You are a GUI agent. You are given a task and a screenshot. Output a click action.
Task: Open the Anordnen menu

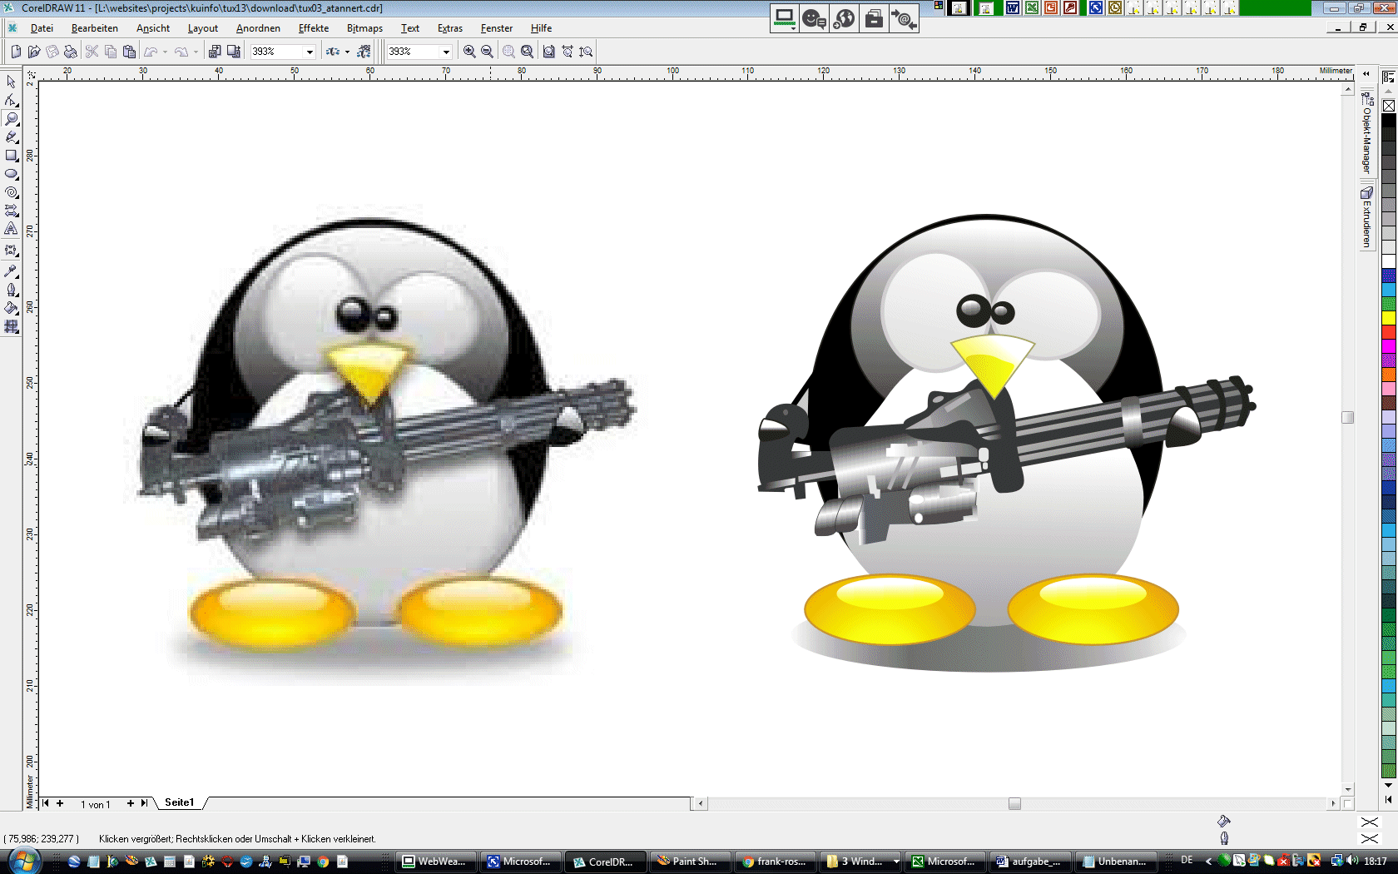(258, 28)
